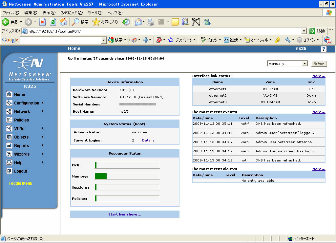
Task: Click Google toolbar highlighter pen icon
Action: point(277,40)
